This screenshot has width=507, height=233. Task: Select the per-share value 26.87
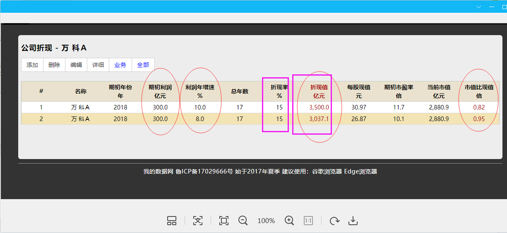coord(359,119)
